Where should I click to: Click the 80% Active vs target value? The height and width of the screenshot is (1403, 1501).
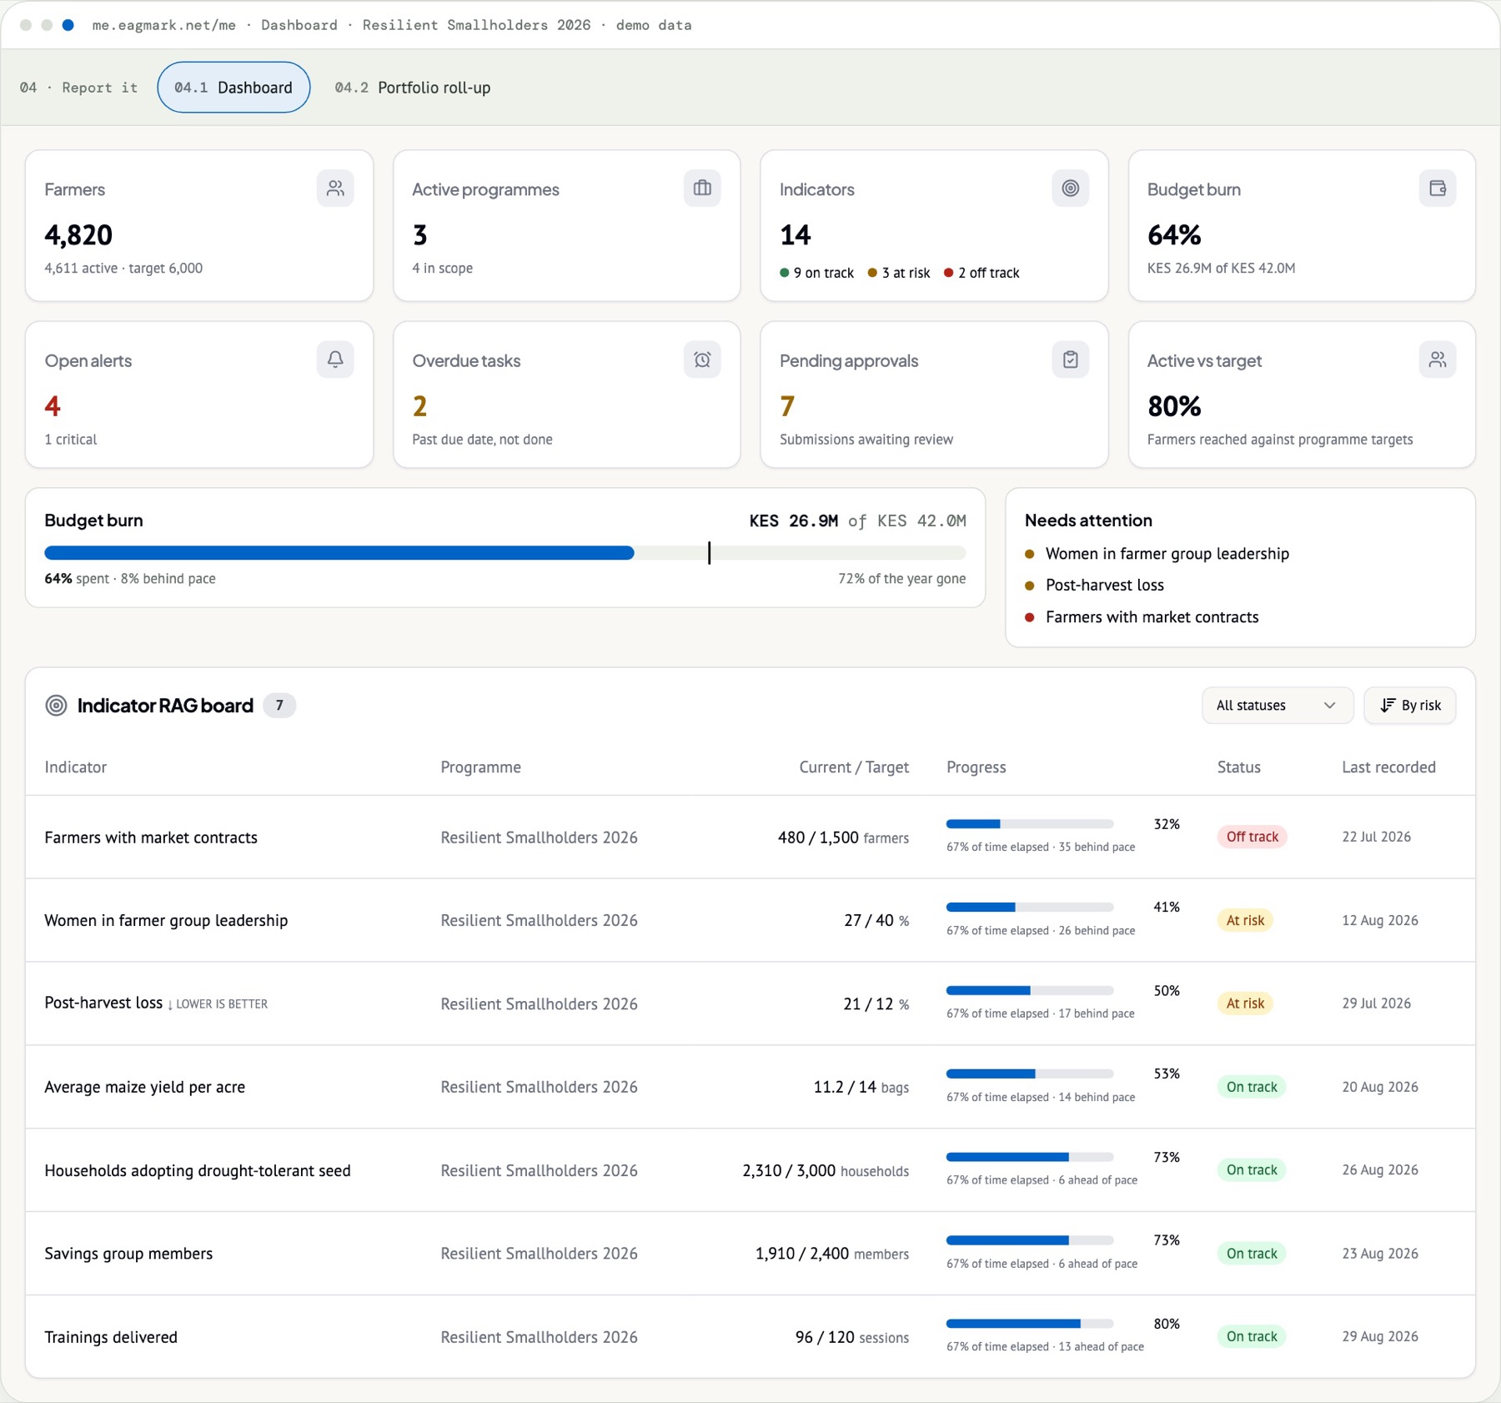pos(1174,406)
